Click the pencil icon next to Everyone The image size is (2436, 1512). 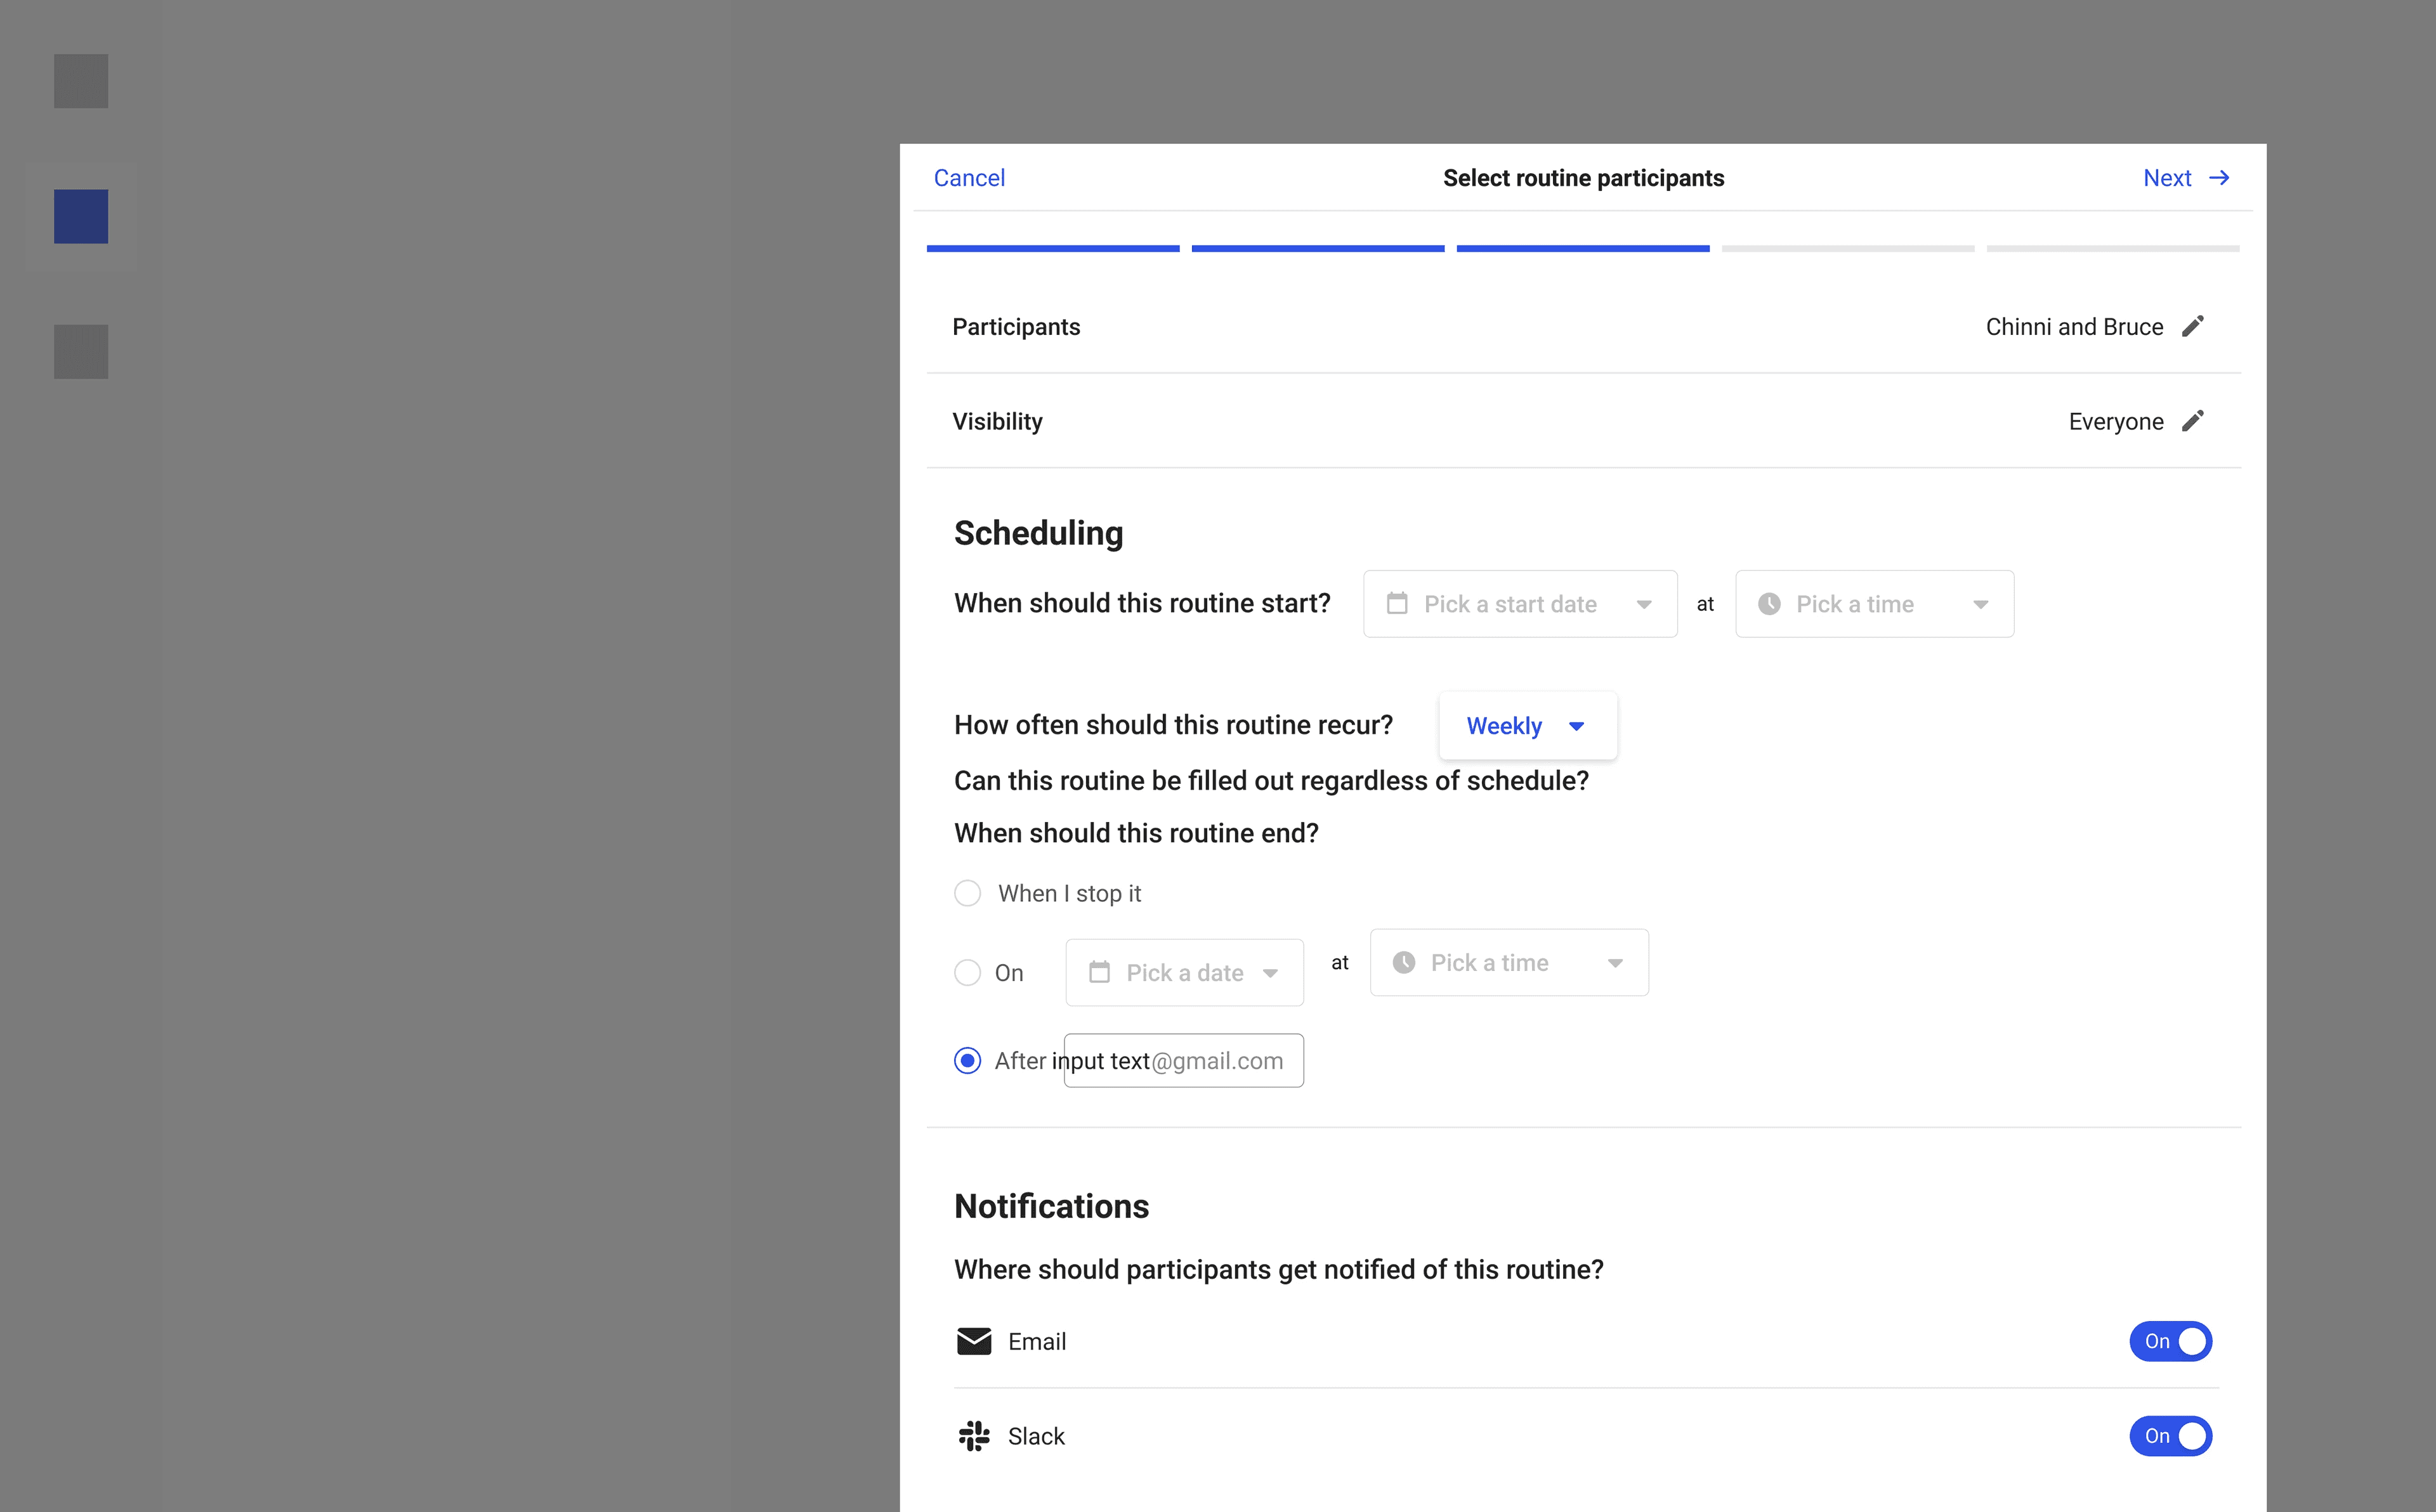(x=2192, y=421)
